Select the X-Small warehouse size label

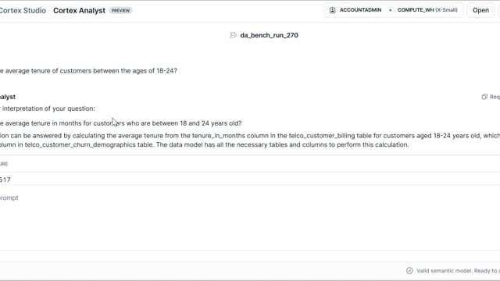(x=446, y=10)
